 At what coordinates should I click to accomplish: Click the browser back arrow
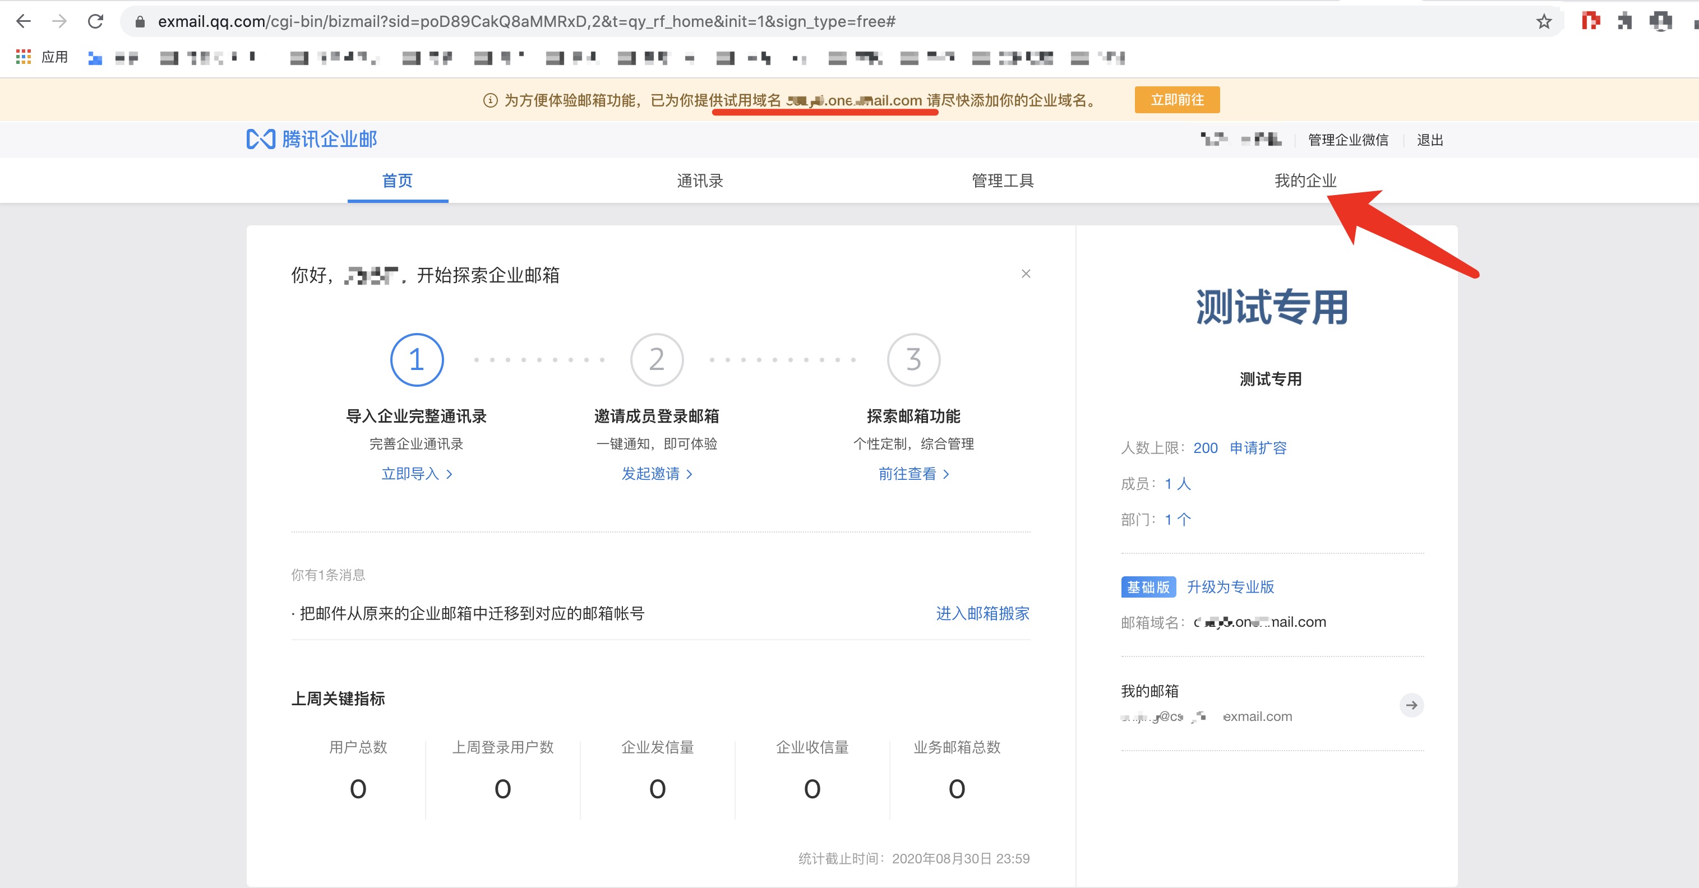(24, 20)
